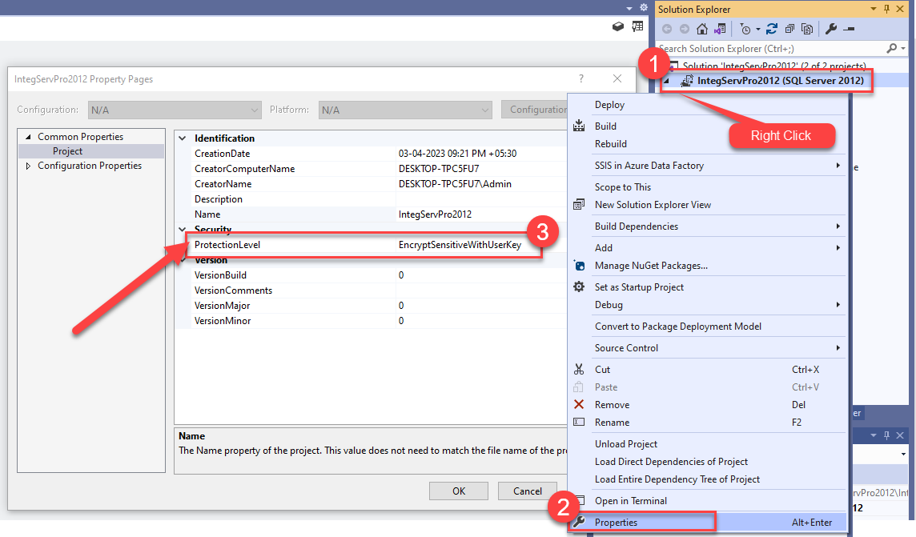Image resolution: width=916 pixels, height=537 pixels.
Task: Select Build in the context menu
Action: [605, 126]
